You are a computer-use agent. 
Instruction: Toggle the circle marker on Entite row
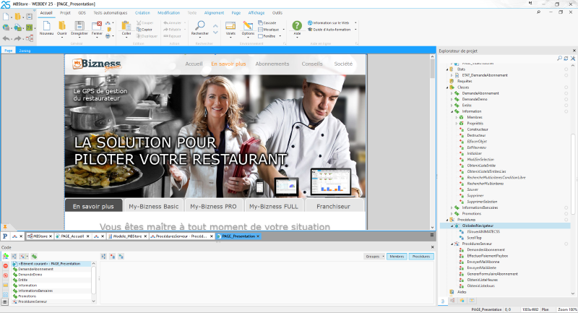pos(566,106)
